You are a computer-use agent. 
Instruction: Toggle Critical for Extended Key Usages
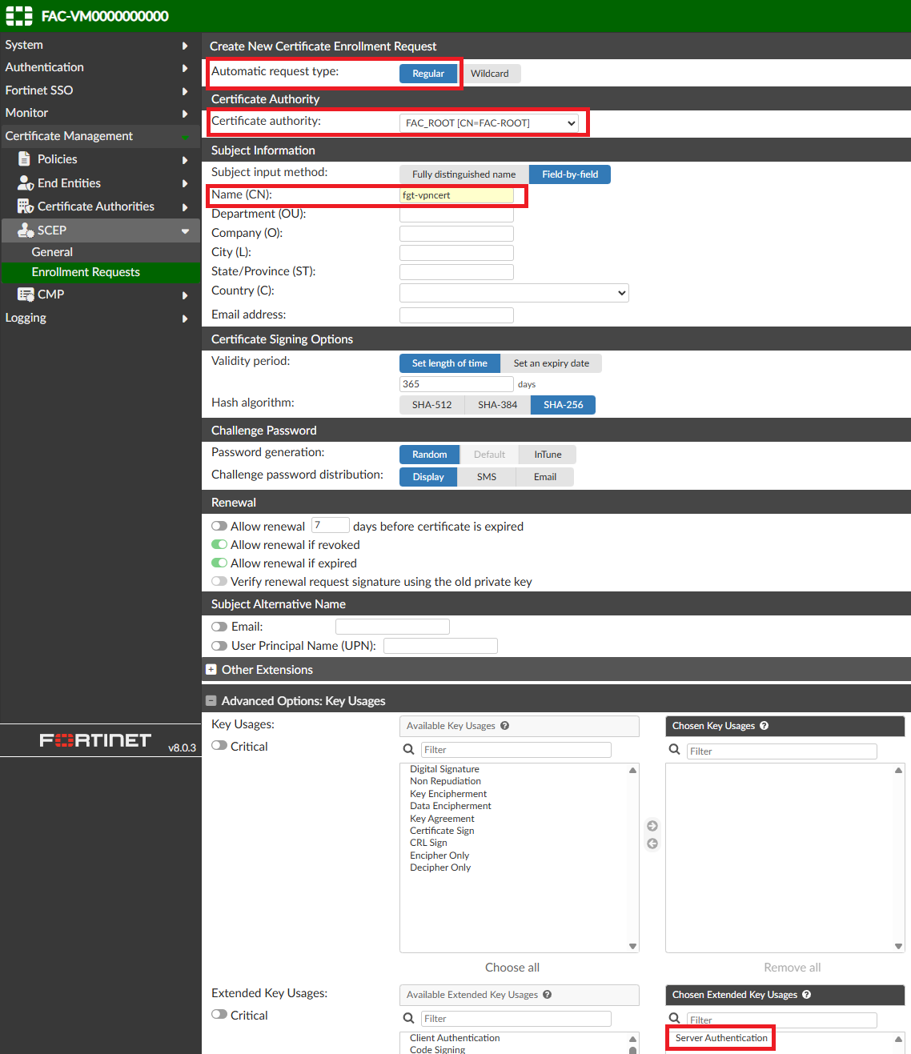(x=219, y=1015)
